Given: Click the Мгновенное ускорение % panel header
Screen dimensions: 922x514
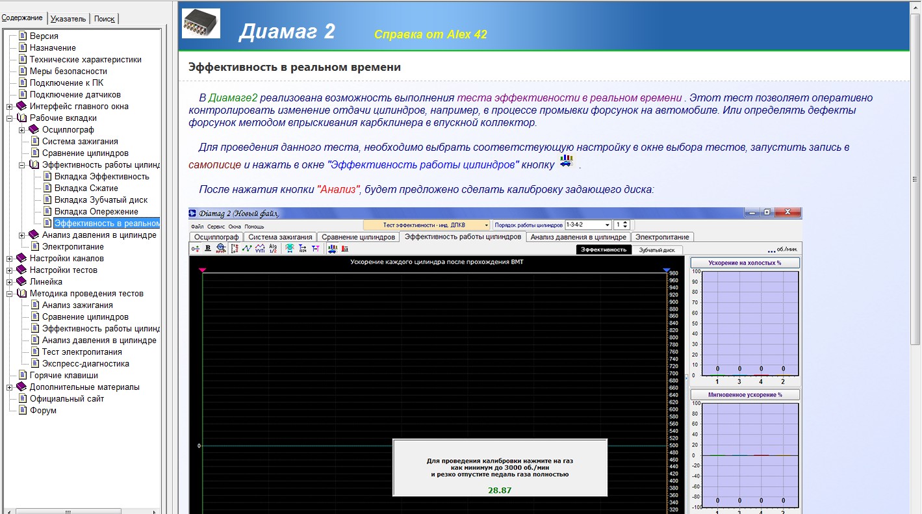Looking at the screenshot, I should pos(745,394).
